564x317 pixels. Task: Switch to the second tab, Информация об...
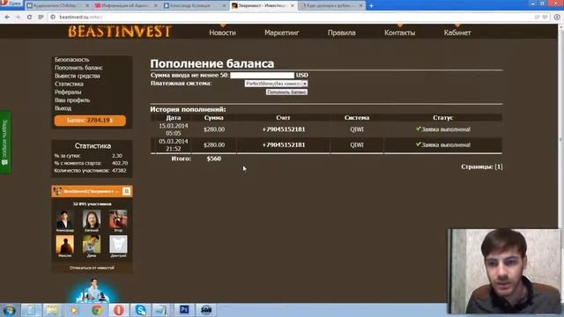tap(125, 6)
